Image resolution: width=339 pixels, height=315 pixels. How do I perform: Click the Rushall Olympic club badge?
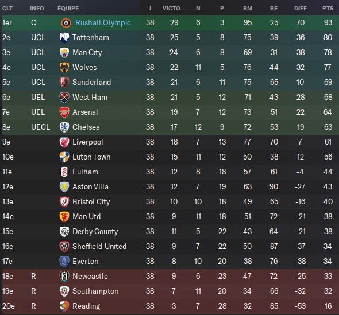[x=66, y=23]
